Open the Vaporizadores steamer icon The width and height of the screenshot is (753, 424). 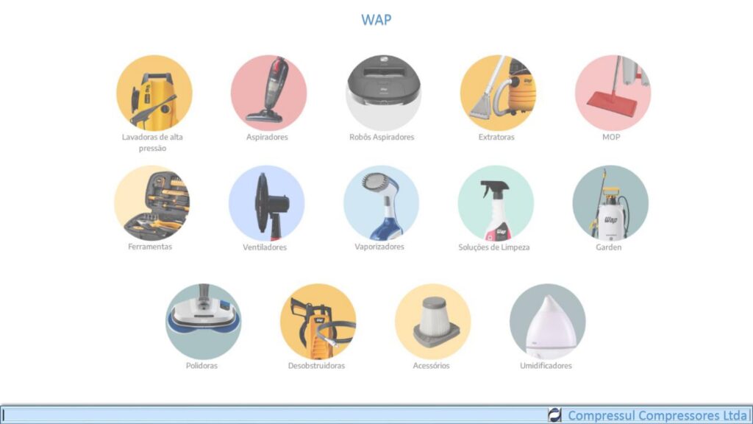pyautogui.click(x=382, y=203)
